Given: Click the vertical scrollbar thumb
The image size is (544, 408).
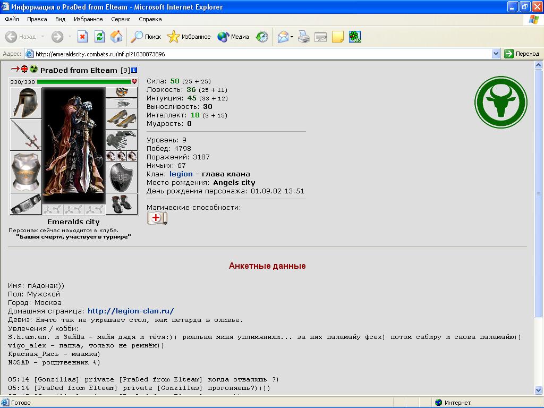Looking at the screenshot, I should coord(539,193).
